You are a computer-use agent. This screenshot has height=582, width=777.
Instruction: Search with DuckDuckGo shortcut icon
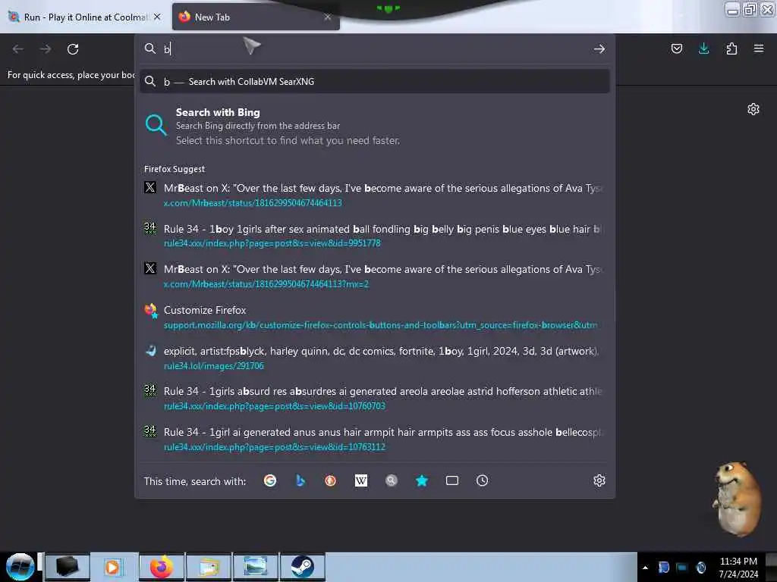[x=331, y=480]
